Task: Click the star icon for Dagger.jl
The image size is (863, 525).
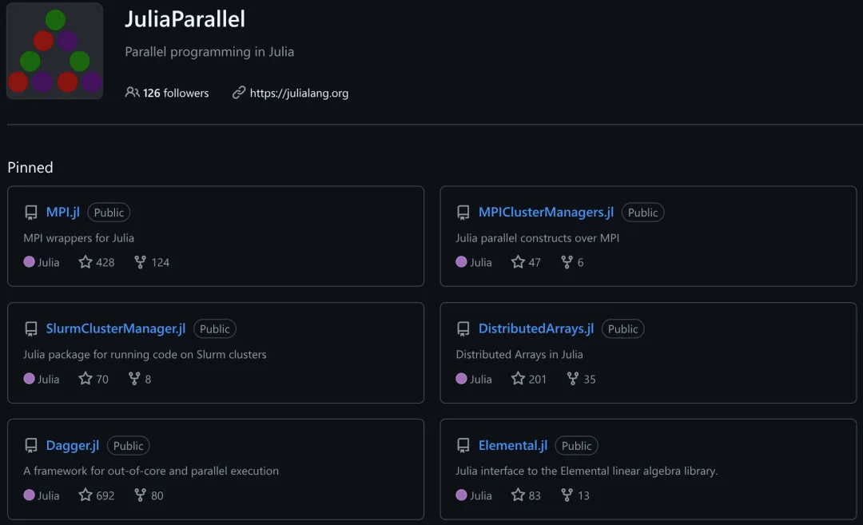Action: pyautogui.click(x=86, y=495)
